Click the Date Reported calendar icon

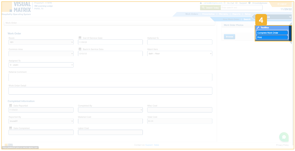click(x=11, y=105)
